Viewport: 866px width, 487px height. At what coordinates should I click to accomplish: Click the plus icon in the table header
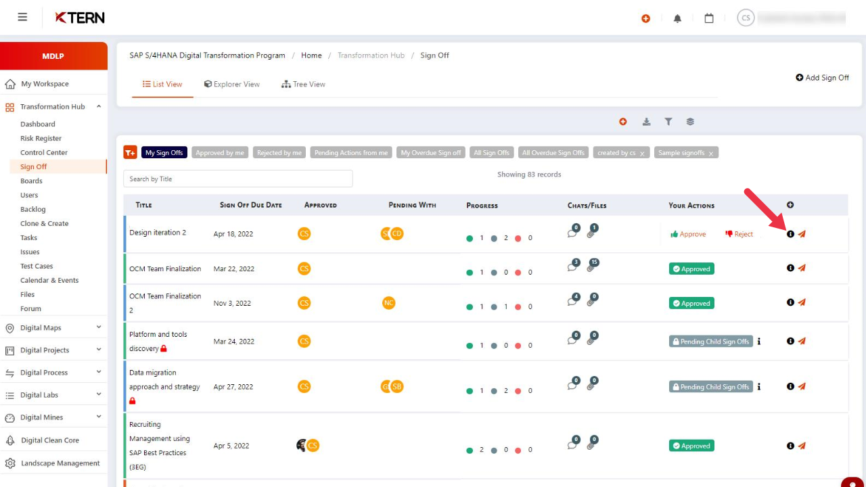point(790,205)
